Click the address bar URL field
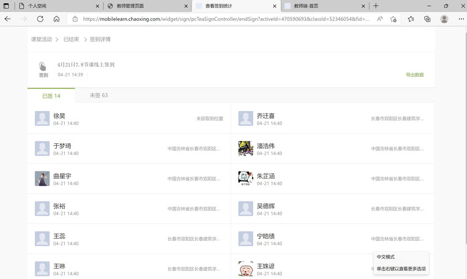Viewport: 467px width, 279px height. click(220, 19)
